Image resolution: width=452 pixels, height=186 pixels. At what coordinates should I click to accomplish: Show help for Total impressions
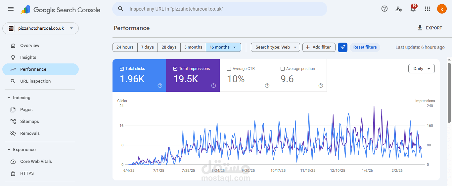[x=213, y=86]
